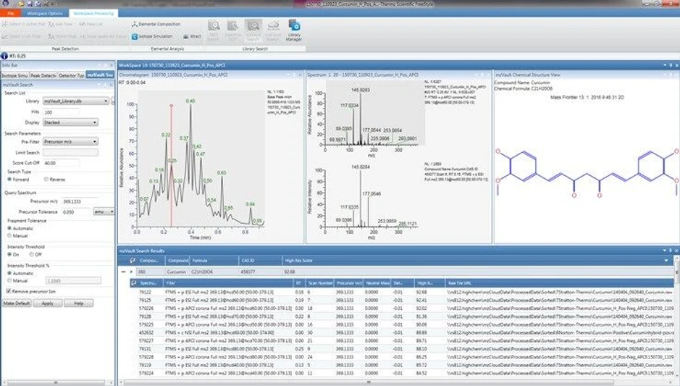
Task: Open the Detector Type info tab
Action: point(71,75)
